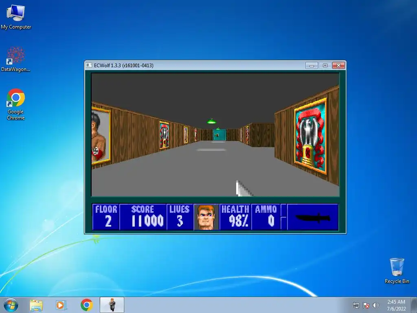417x313 pixels.
Task: Click the portrait painting on left wall
Action: pyautogui.click(x=101, y=135)
